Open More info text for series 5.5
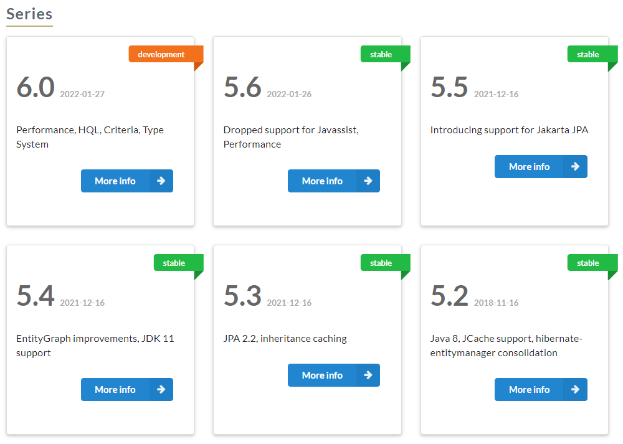Viewport: 623px width, 444px height. (529, 166)
